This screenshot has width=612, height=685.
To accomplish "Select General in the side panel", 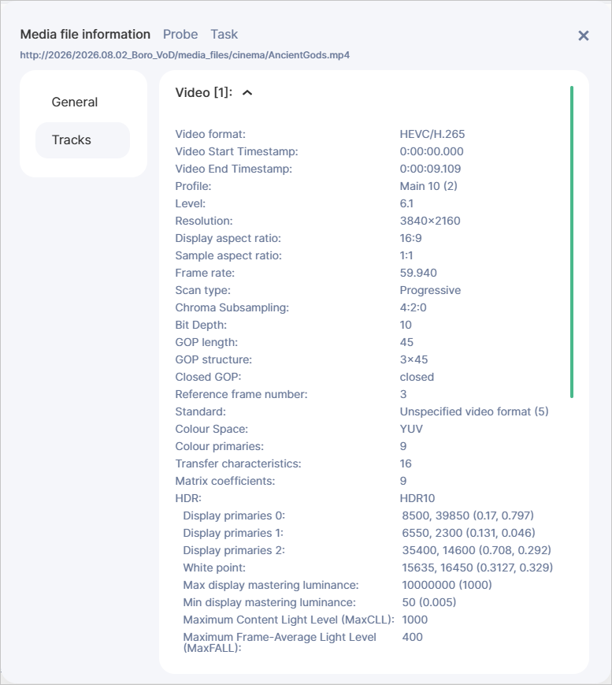I will point(75,102).
